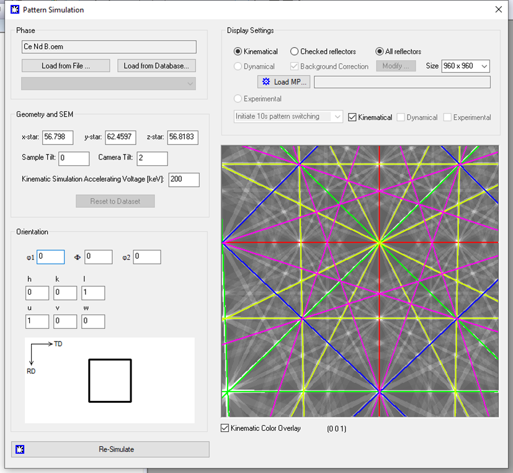The width and height of the screenshot is (513, 473).
Task: Enable the Kinematic Color Overlay checkbox
Action: (223, 428)
